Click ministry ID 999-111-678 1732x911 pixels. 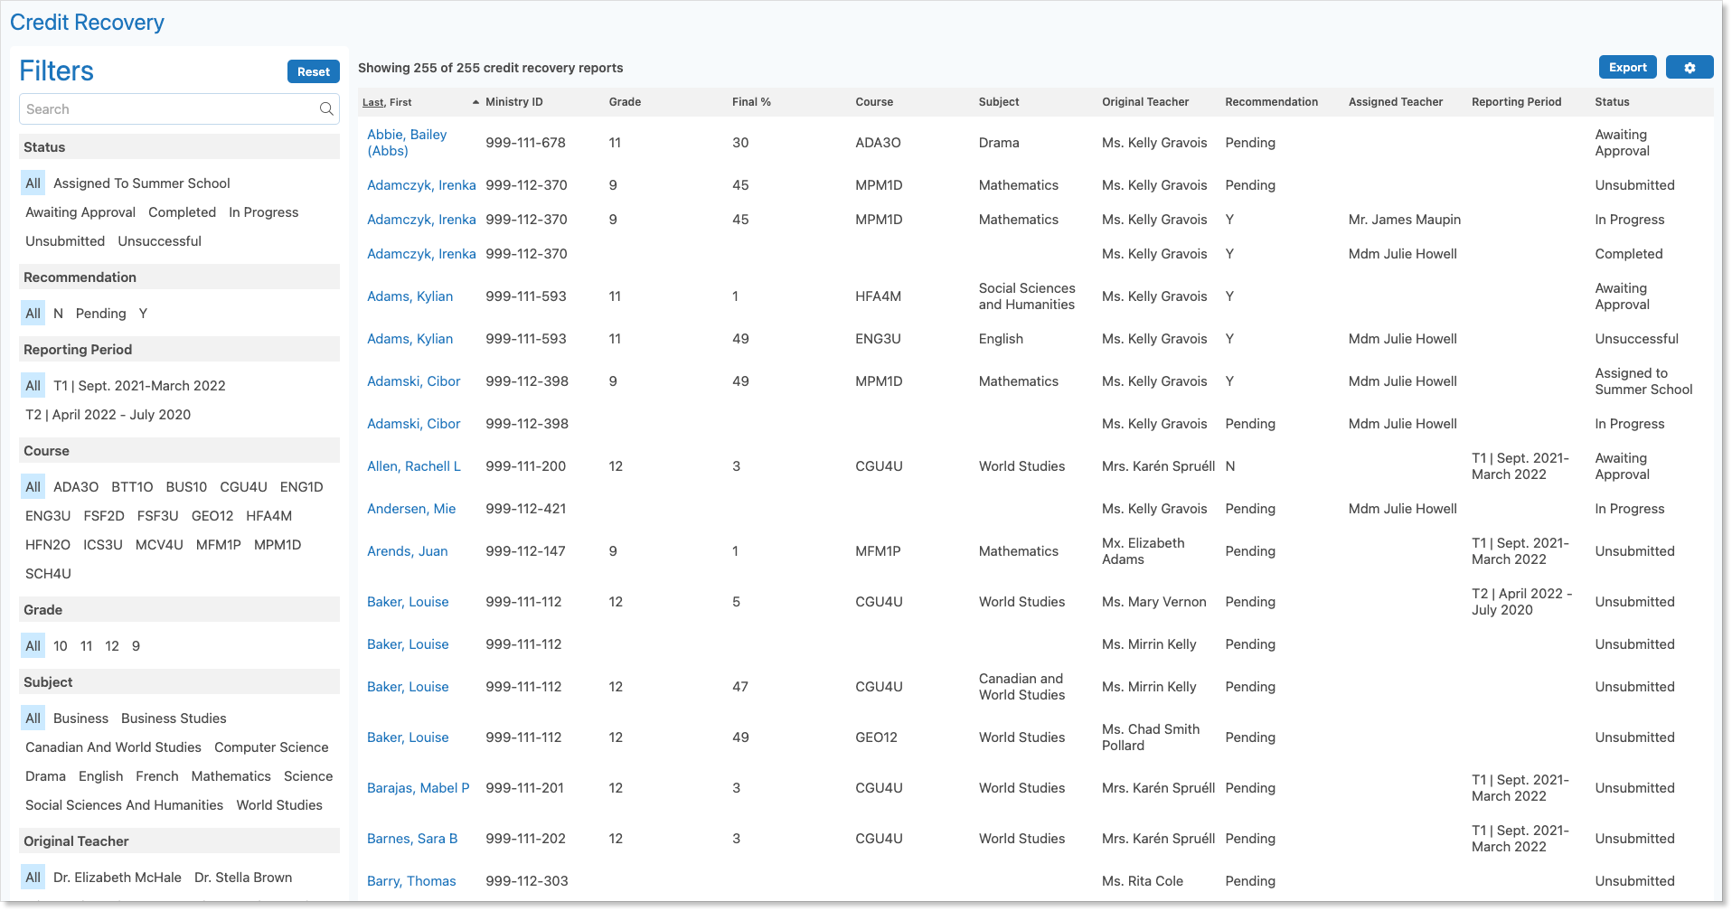tap(525, 143)
